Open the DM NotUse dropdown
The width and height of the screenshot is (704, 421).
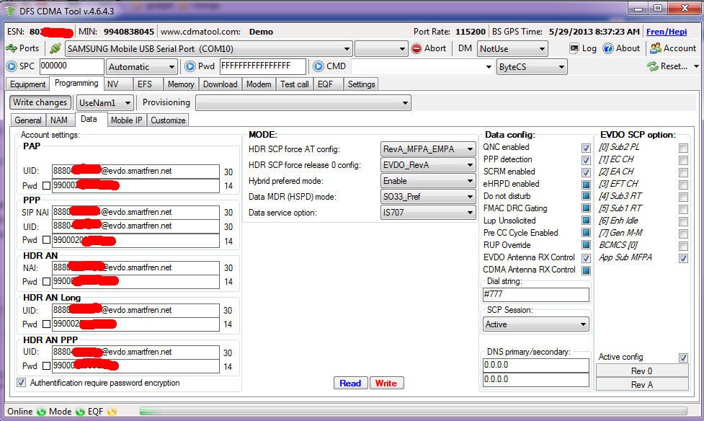click(x=512, y=48)
